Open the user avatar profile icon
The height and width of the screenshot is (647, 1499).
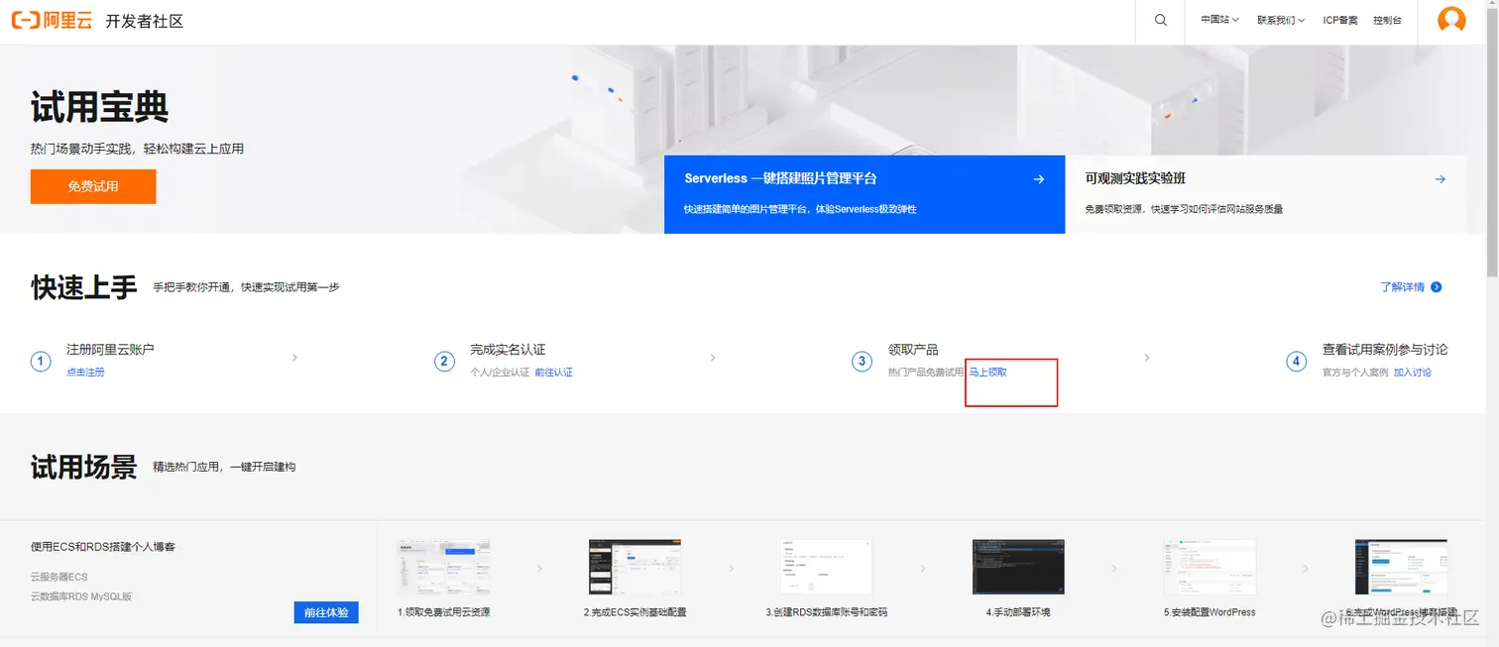pyautogui.click(x=1451, y=20)
